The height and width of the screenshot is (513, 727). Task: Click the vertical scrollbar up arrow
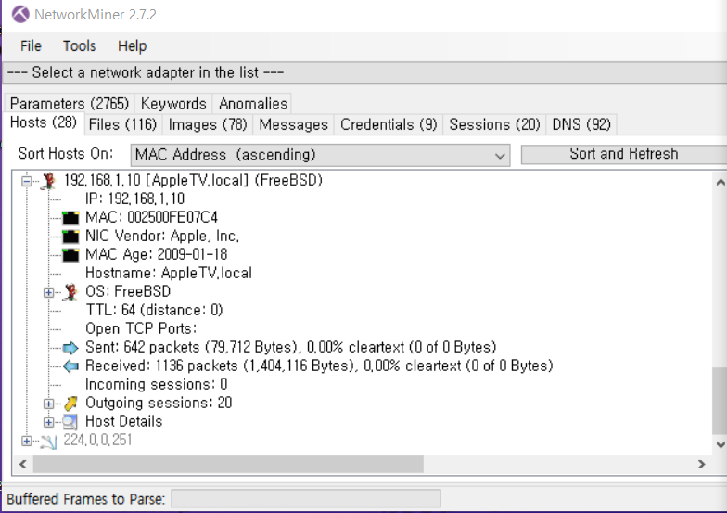click(720, 182)
